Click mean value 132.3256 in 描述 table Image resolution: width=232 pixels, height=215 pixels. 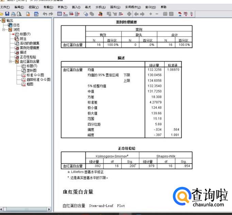(154, 70)
